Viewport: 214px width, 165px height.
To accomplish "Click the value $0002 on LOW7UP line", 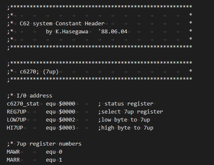I will 67,120.
